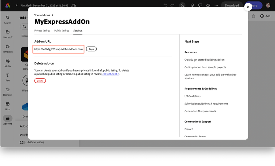Screen dimensions: 275x166
Task: Click the Adobe Express home logo
Action: [x=8, y=5]
